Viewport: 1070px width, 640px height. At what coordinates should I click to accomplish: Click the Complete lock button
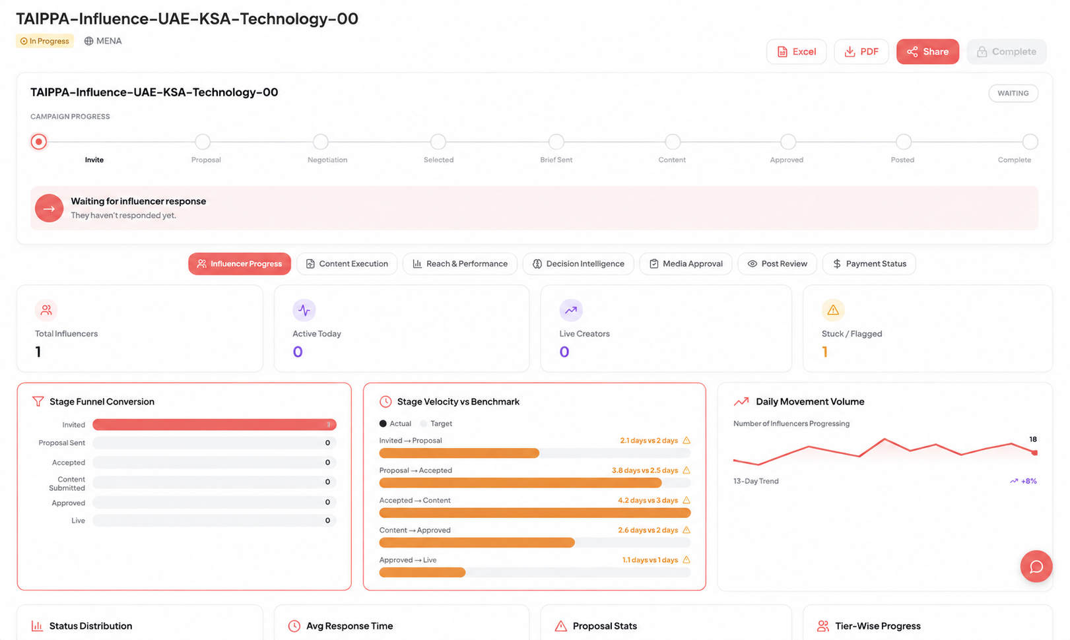[x=1006, y=51]
